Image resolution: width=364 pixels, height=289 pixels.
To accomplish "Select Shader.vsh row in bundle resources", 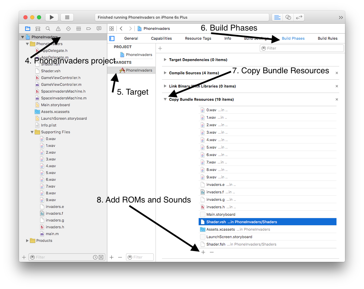I will (268, 222).
